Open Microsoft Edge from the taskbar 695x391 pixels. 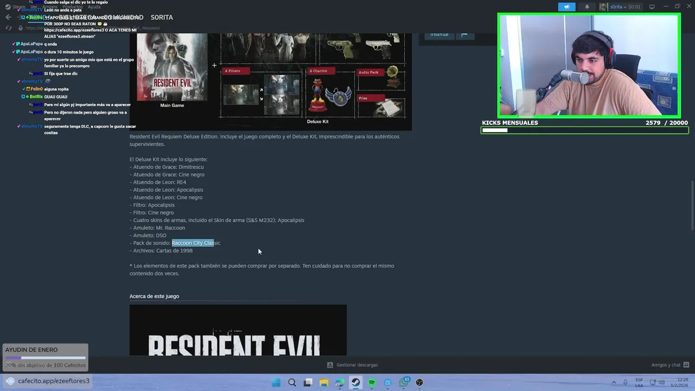[339, 382]
